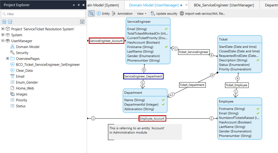The image size is (278, 153).
Task: Expand the System module node
Action: click(x=3, y=35)
